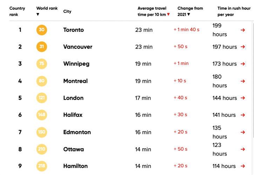Click the red arrow in Toronto's row
Image resolution: width=254 pixels, height=175 pixels.
coord(243,30)
